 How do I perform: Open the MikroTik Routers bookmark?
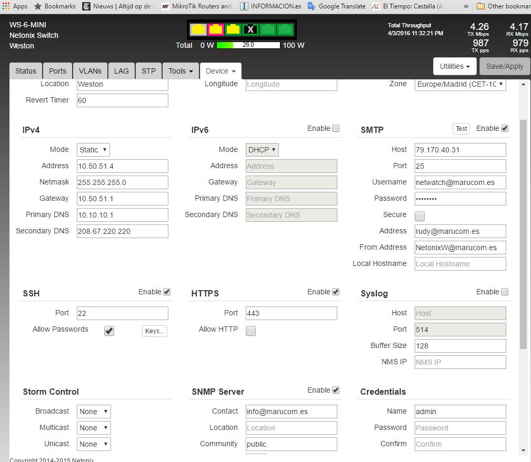point(197,6)
